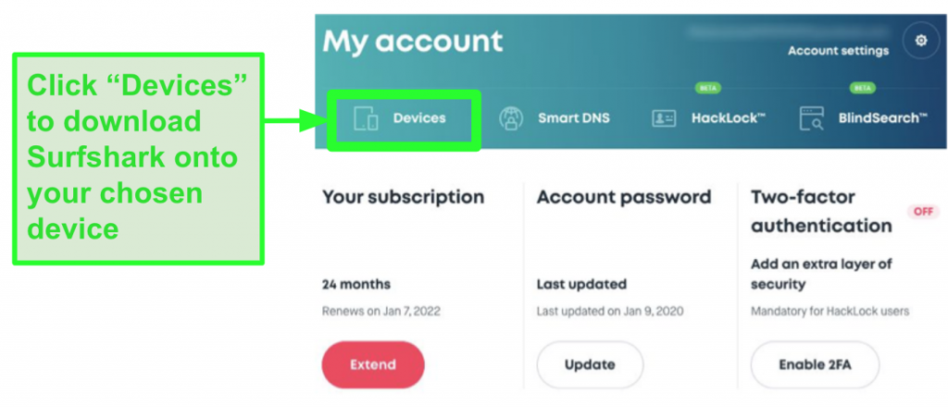Click the BETA badge above BlindSearch
This screenshot has height=407, width=948.
(862, 88)
